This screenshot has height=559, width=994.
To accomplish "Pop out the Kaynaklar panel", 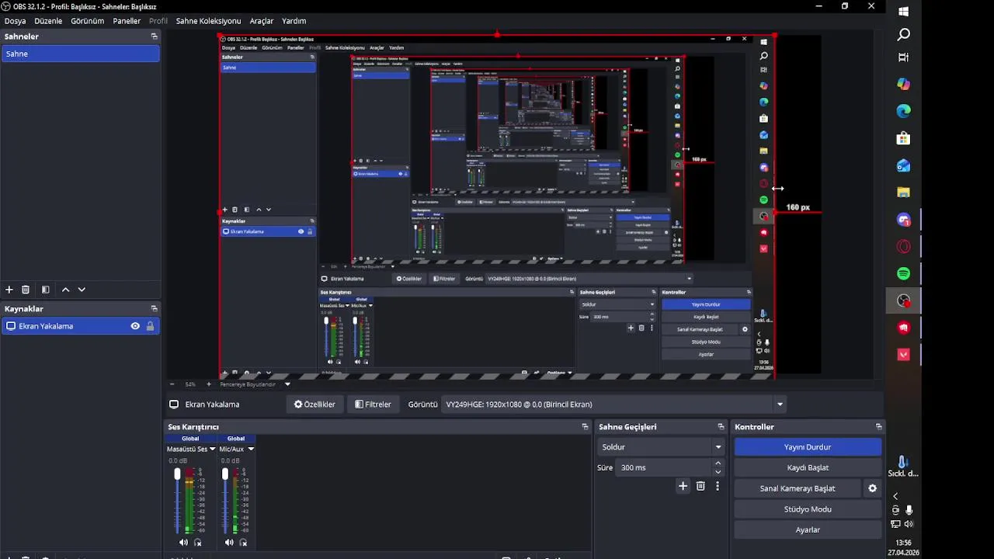I will click(x=154, y=309).
